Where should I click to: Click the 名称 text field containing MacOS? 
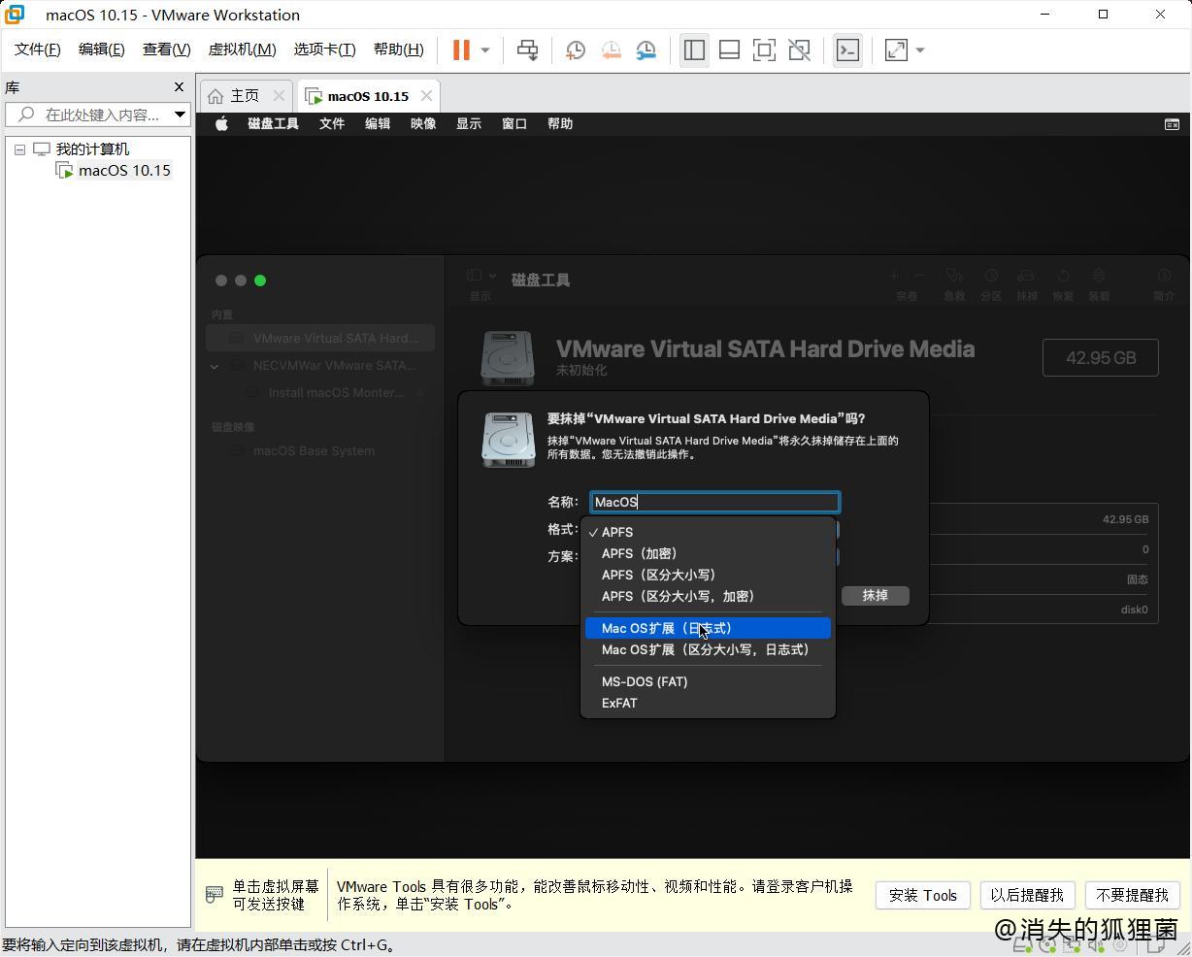pyautogui.click(x=714, y=502)
